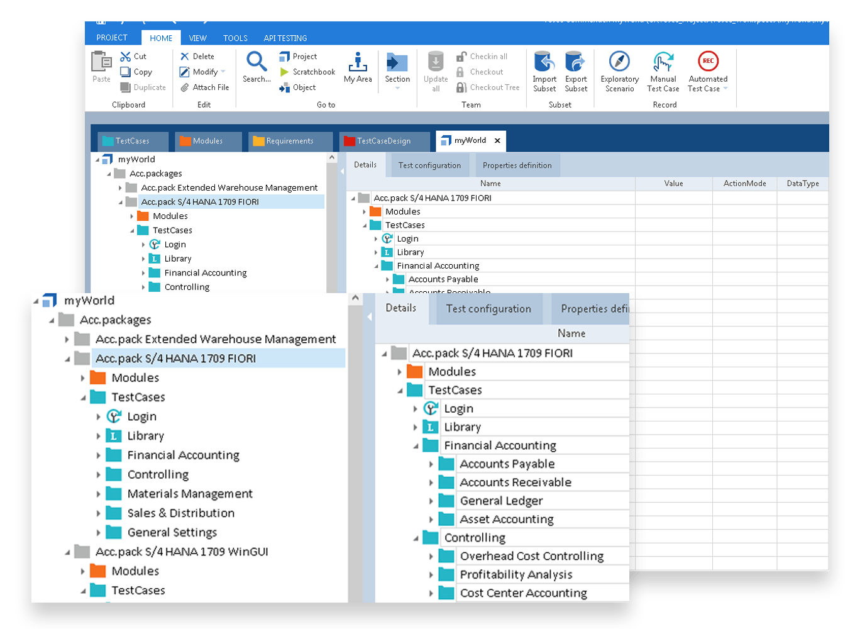This screenshot has height=629, width=855.
Task: Click the Update all icon
Action: click(x=436, y=62)
